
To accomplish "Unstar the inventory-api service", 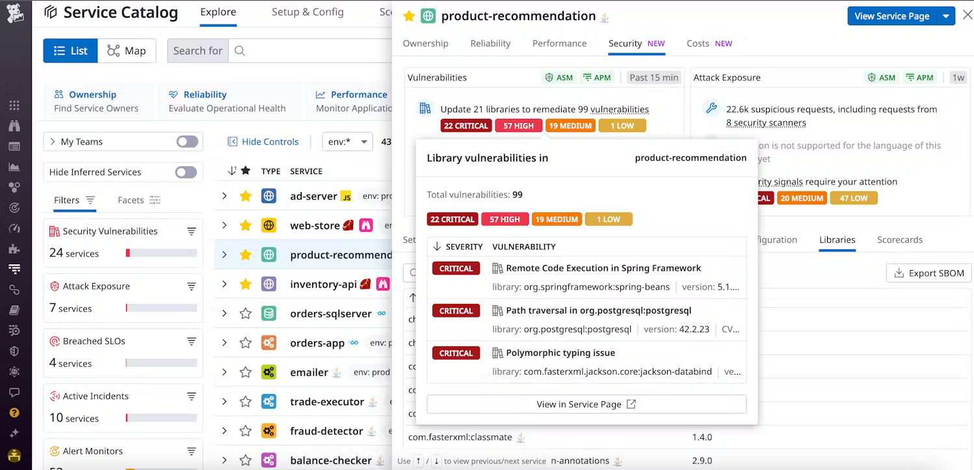I will pyautogui.click(x=245, y=284).
